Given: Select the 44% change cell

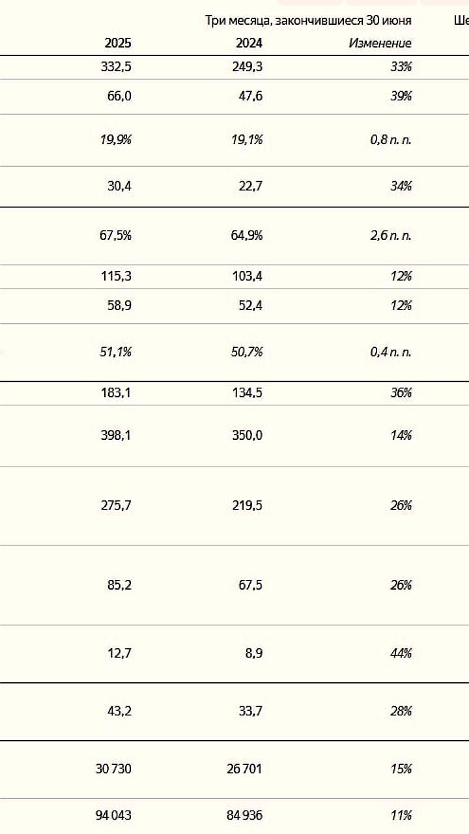Looking at the screenshot, I should pos(401,654).
